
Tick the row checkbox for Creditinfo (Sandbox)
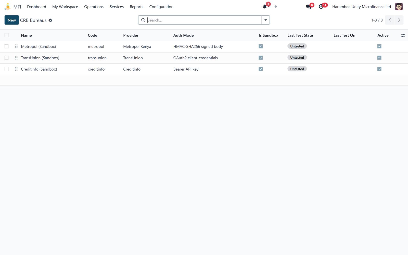7,69
